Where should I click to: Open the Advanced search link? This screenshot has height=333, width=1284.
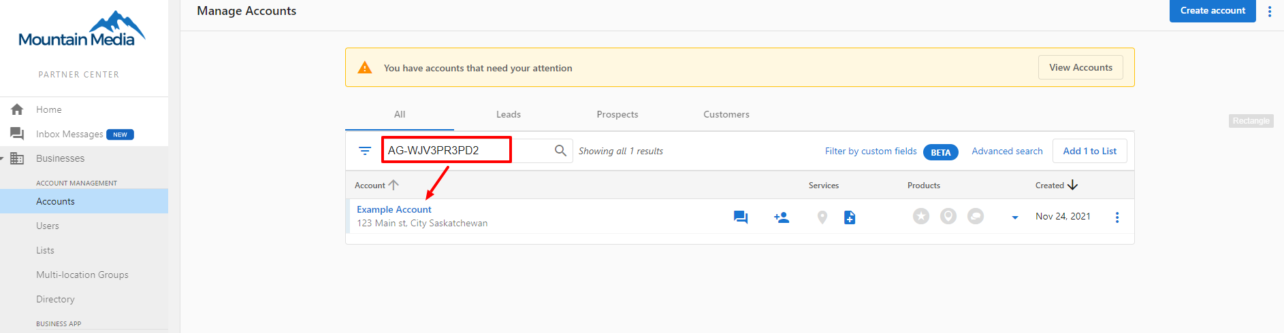1007,151
